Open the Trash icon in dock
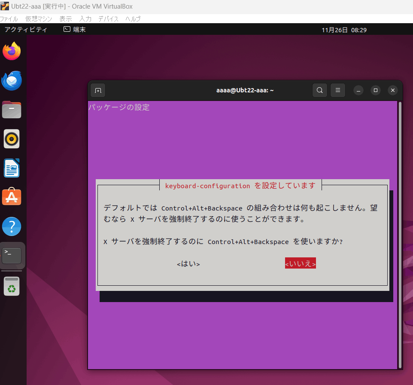This screenshot has width=413, height=385. click(x=12, y=286)
